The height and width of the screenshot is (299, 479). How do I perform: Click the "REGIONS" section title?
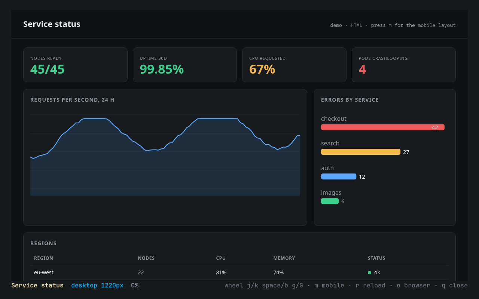[43, 243]
